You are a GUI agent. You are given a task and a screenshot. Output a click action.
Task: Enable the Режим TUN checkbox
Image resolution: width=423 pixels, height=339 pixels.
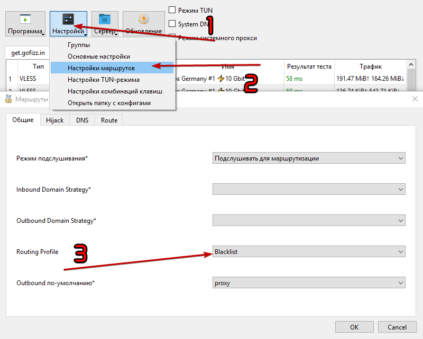[172, 10]
